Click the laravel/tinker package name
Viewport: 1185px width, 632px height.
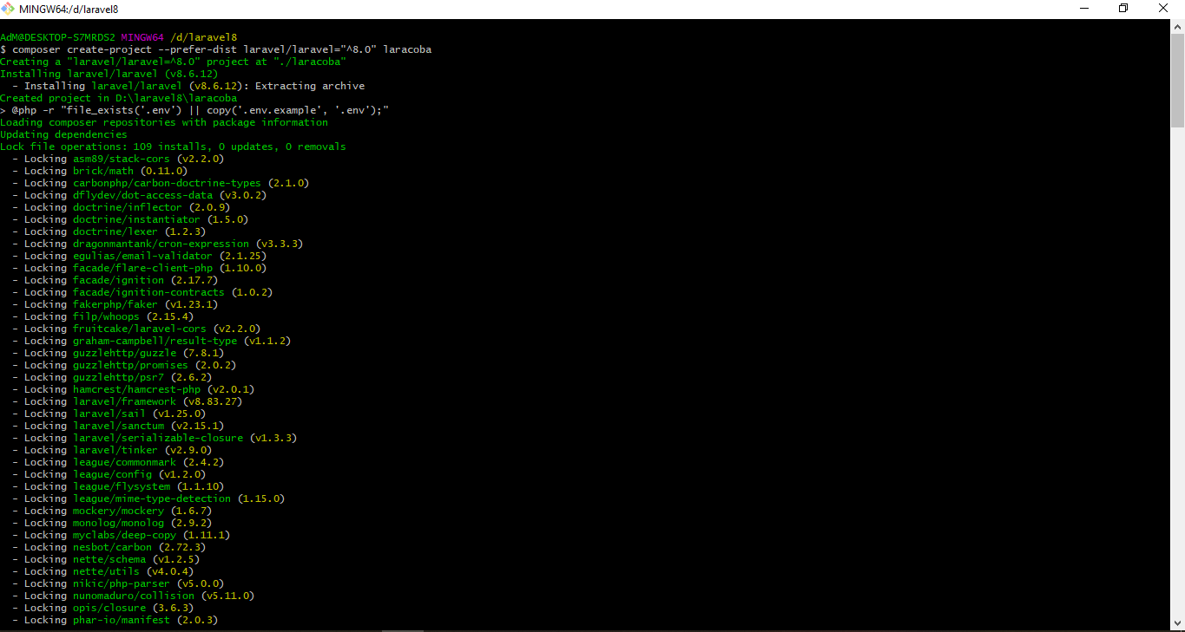(115, 450)
